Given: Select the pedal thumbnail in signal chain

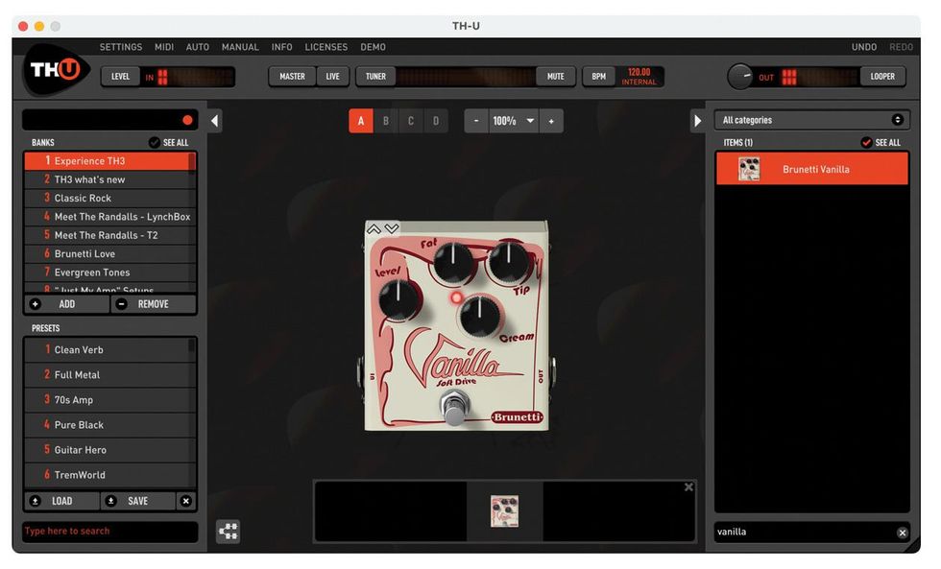Looking at the screenshot, I should [504, 511].
